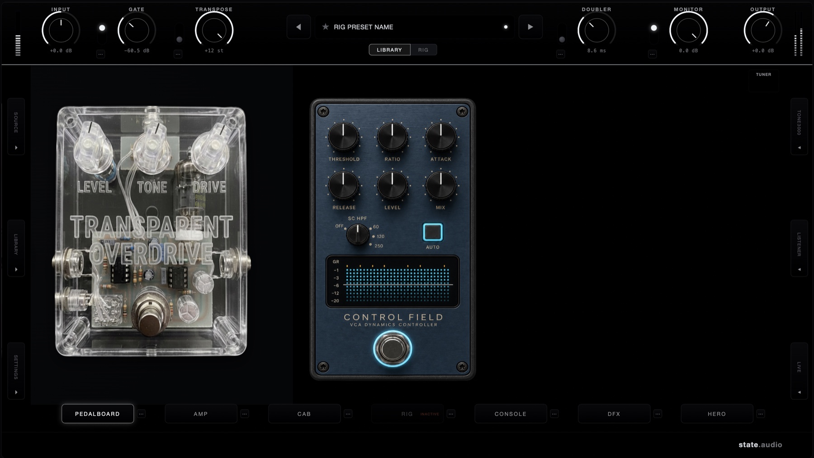Image resolution: width=814 pixels, height=458 pixels.
Task: Click the LEVEL knob on Control Field
Action: 392,185
